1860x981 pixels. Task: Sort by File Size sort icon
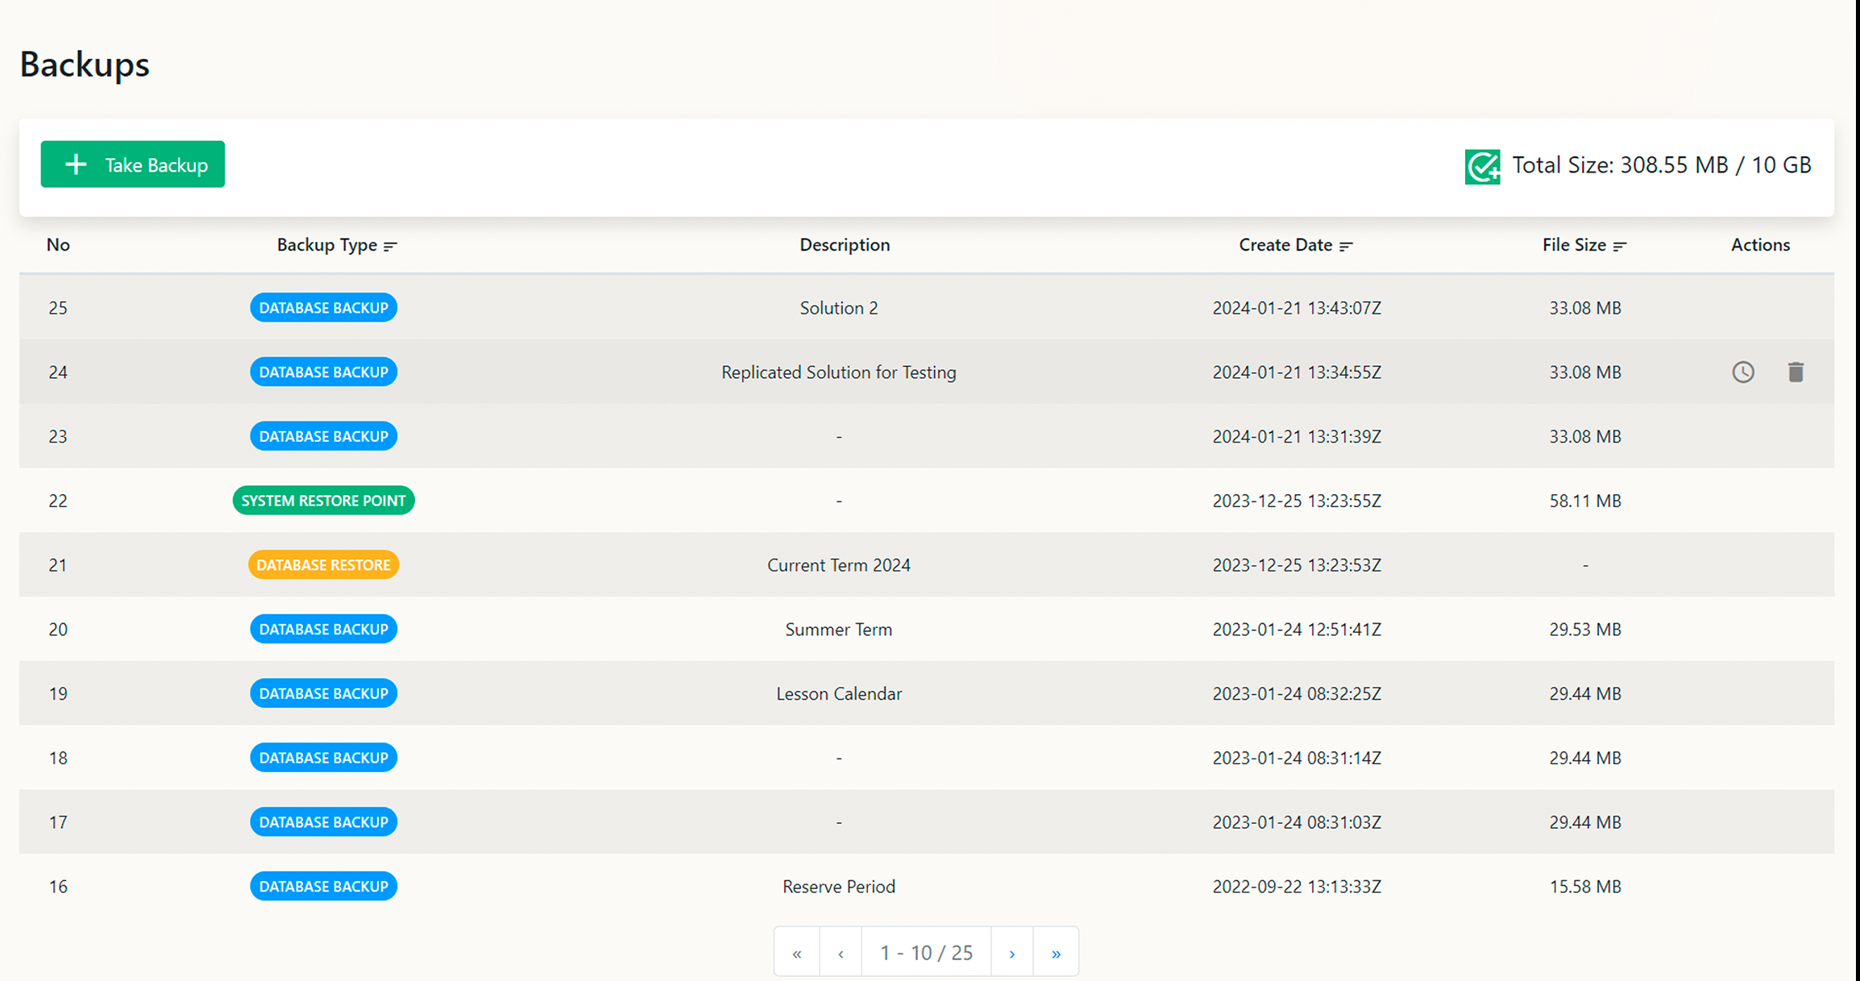1620,246
